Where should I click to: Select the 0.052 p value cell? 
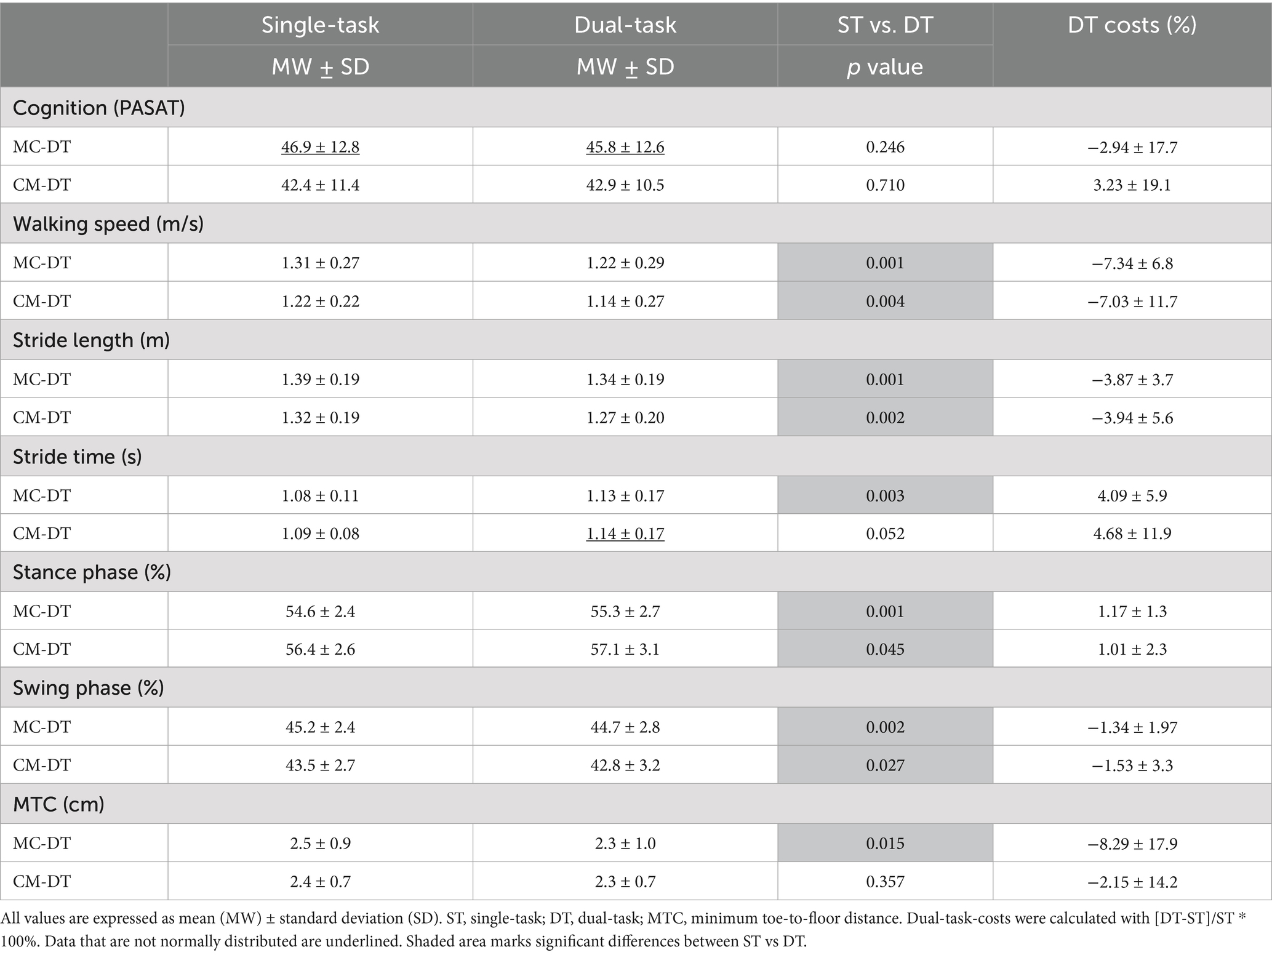(x=885, y=533)
